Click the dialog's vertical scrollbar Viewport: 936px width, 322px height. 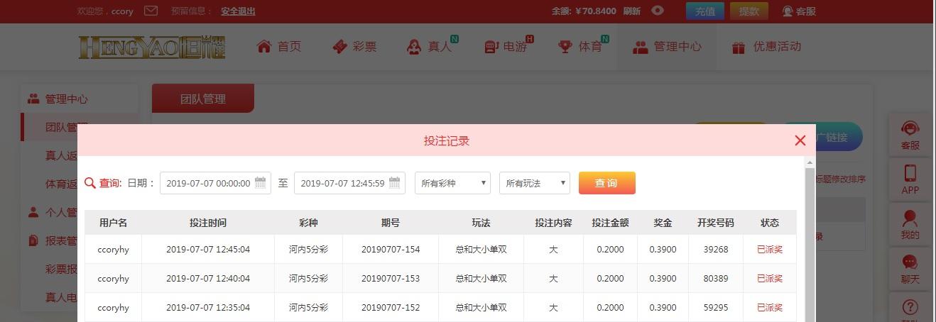(x=810, y=240)
